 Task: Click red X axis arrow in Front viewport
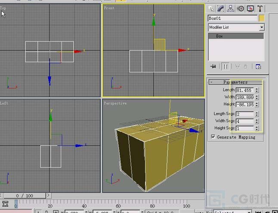click(x=182, y=50)
